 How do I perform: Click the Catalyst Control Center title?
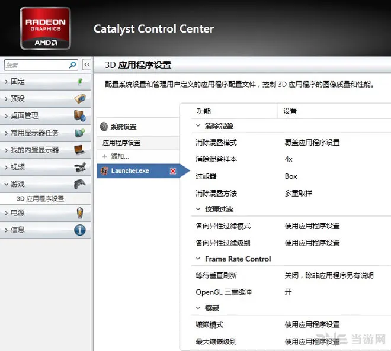click(x=153, y=28)
